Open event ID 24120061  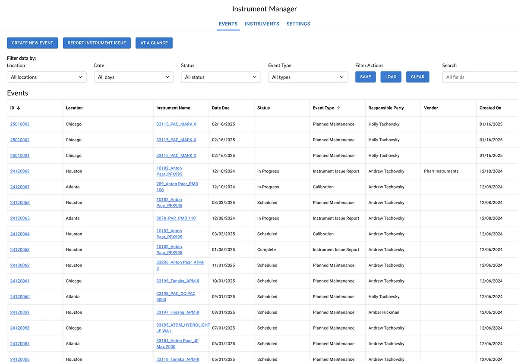pos(20,281)
